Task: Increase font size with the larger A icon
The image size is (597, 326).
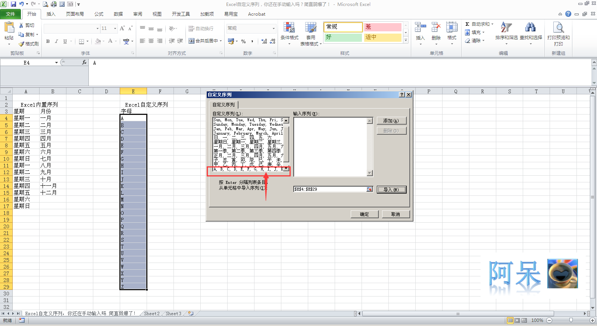Action: coord(122,28)
